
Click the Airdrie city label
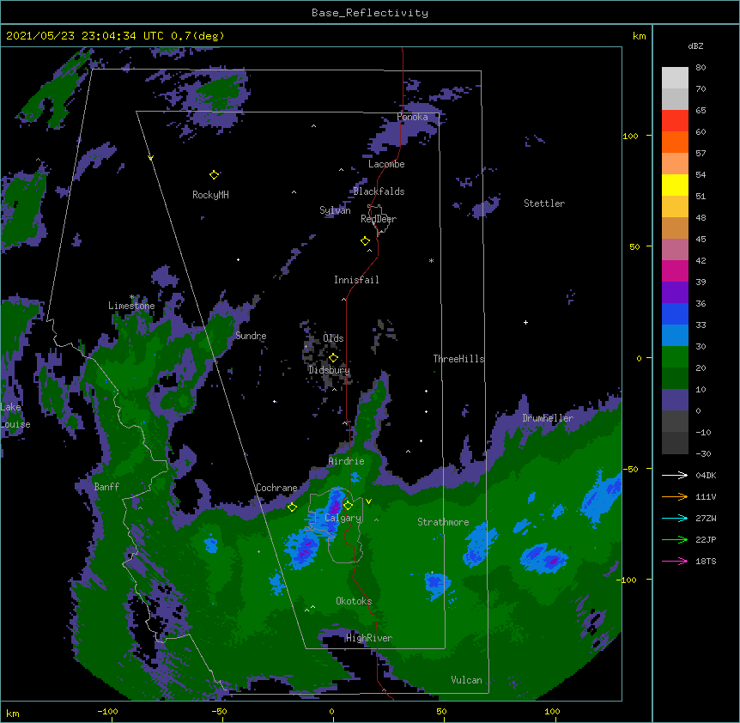[x=347, y=461]
